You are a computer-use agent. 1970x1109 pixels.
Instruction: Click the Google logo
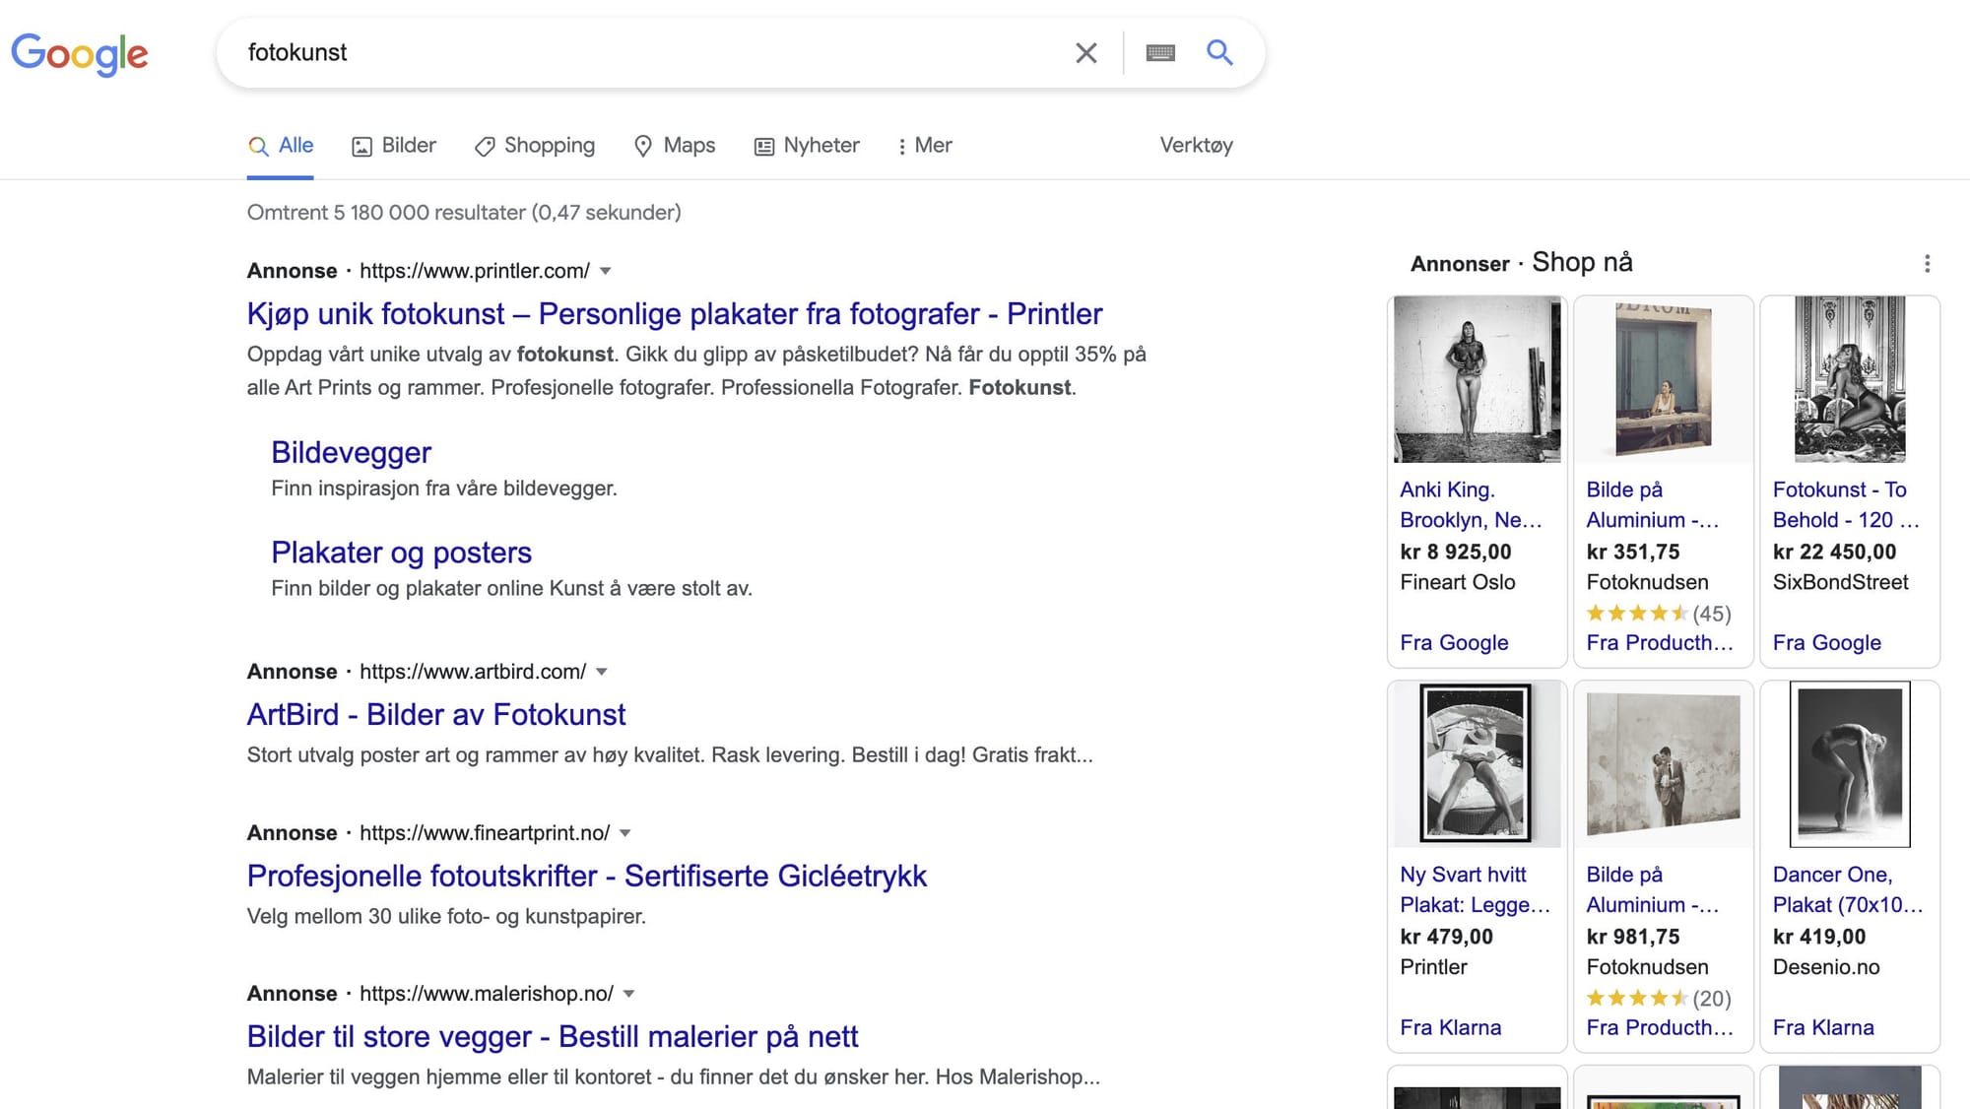79,53
